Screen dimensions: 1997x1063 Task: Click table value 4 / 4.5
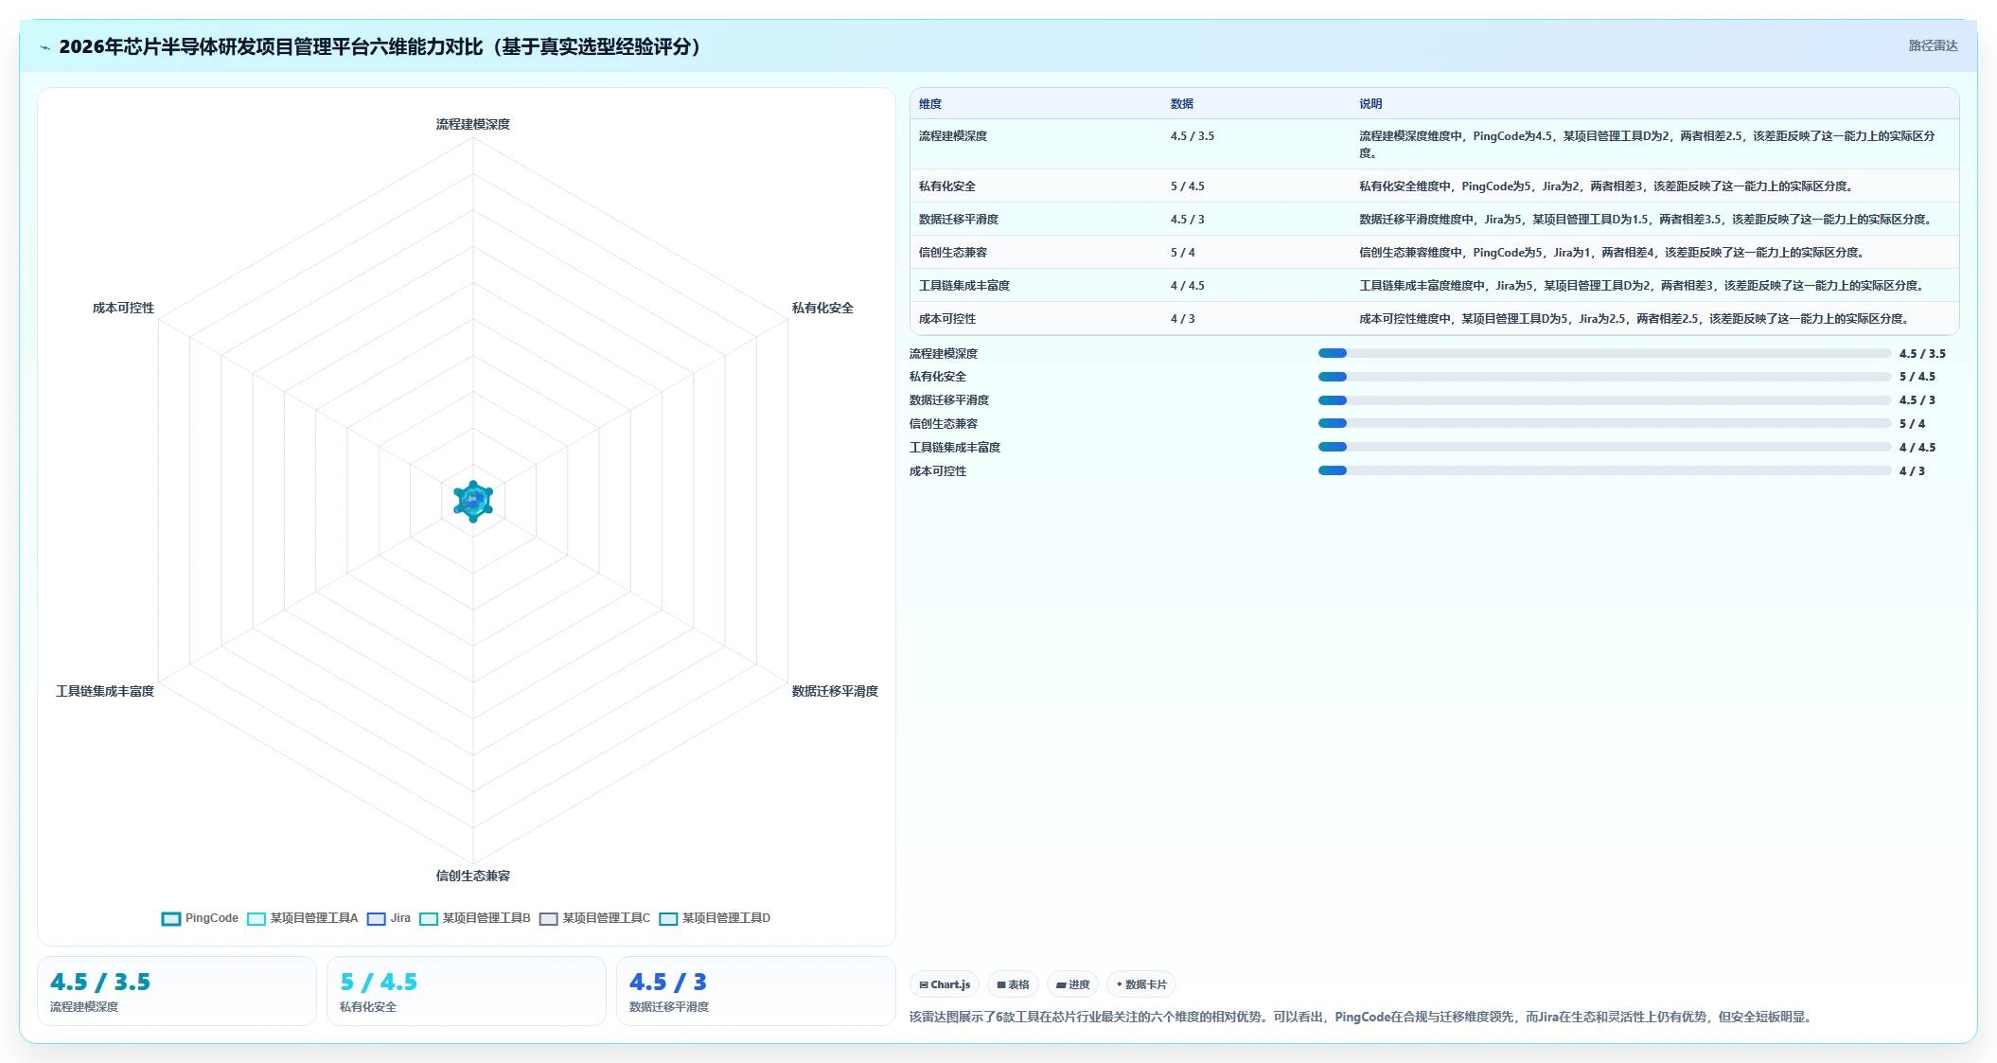tap(1188, 286)
